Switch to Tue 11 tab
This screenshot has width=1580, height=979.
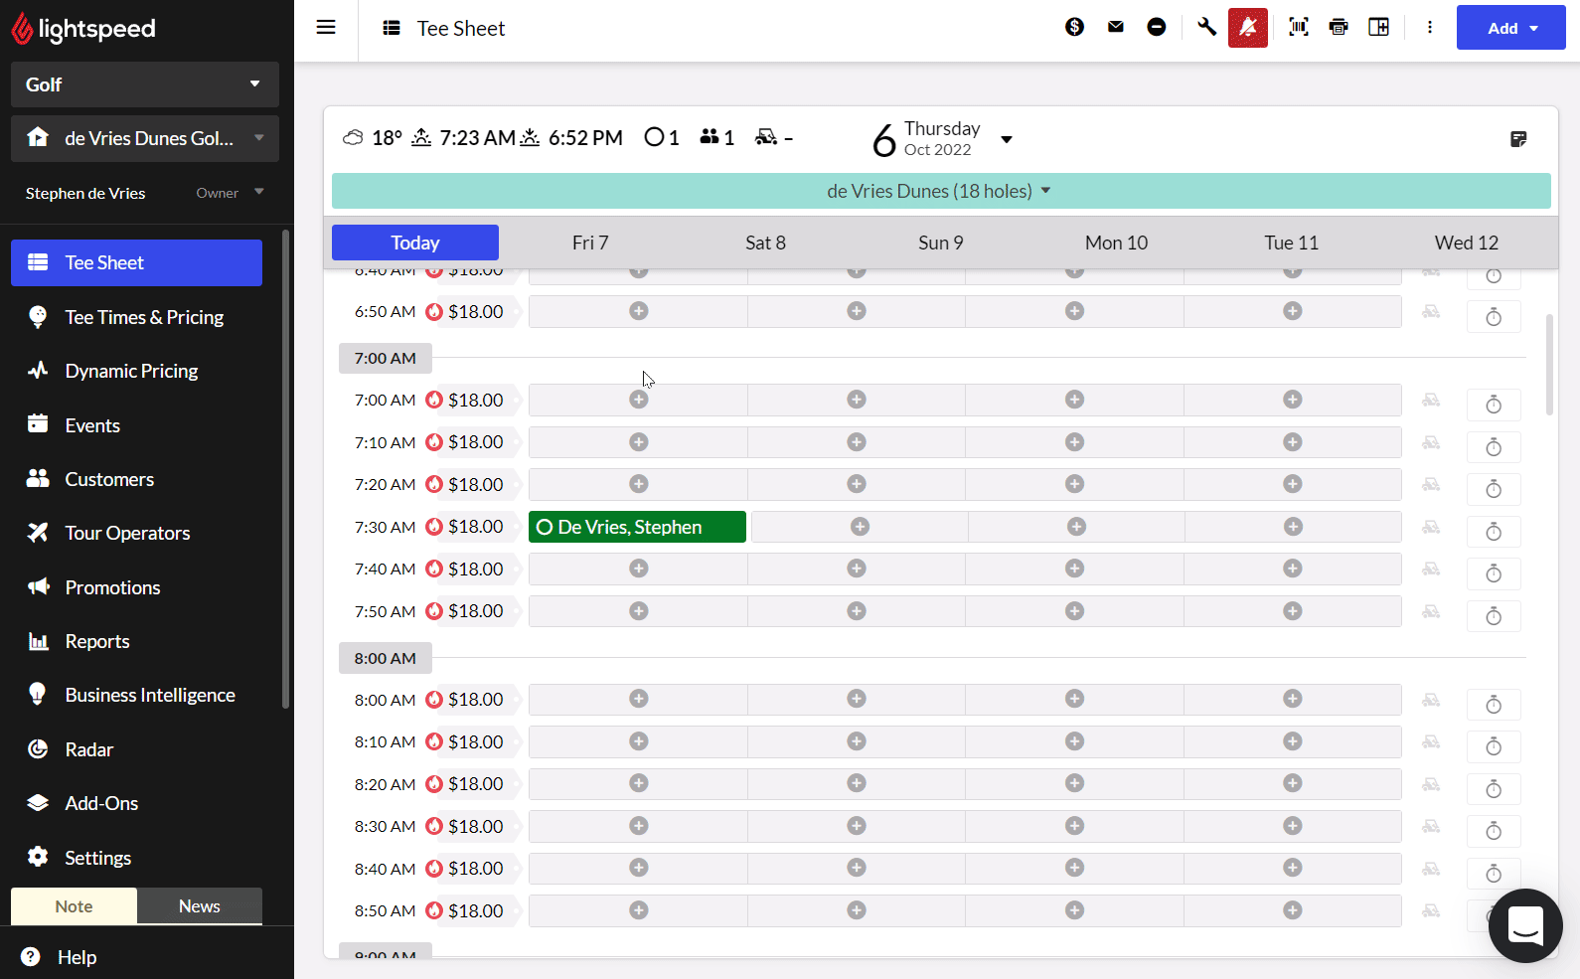coord(1291,243)
